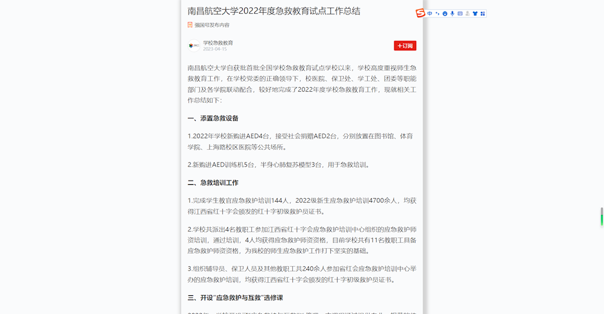The image size is (604, 314).
Task: Click the orange 强国号 badge icon
Action: (190, 25)
